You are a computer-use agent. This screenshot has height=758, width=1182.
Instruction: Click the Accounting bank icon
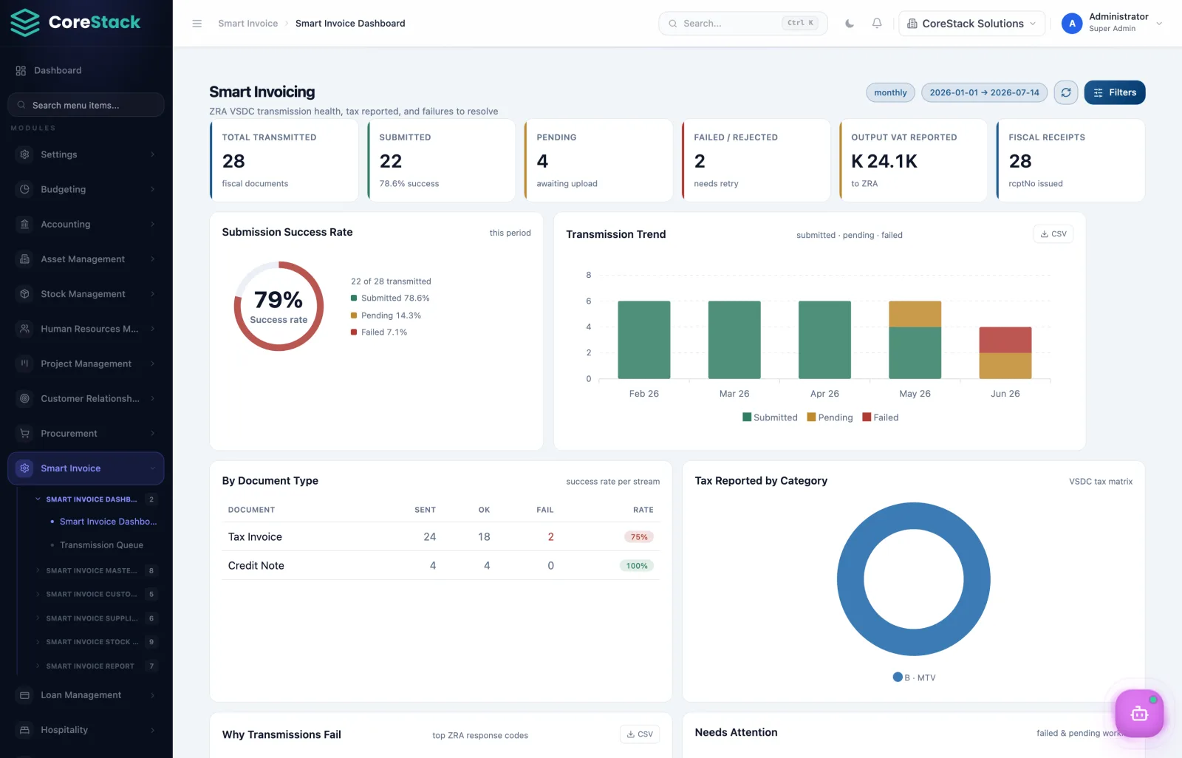click(25, 224)
